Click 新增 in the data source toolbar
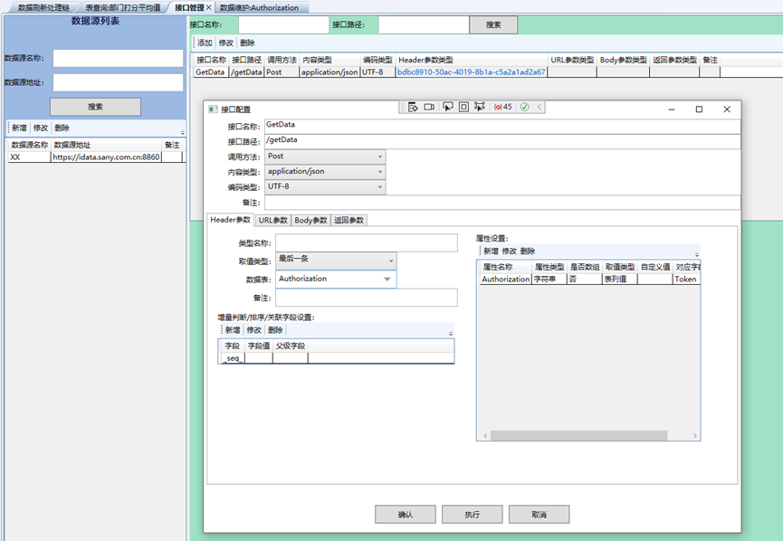783x541 pixels. [20, 128]
